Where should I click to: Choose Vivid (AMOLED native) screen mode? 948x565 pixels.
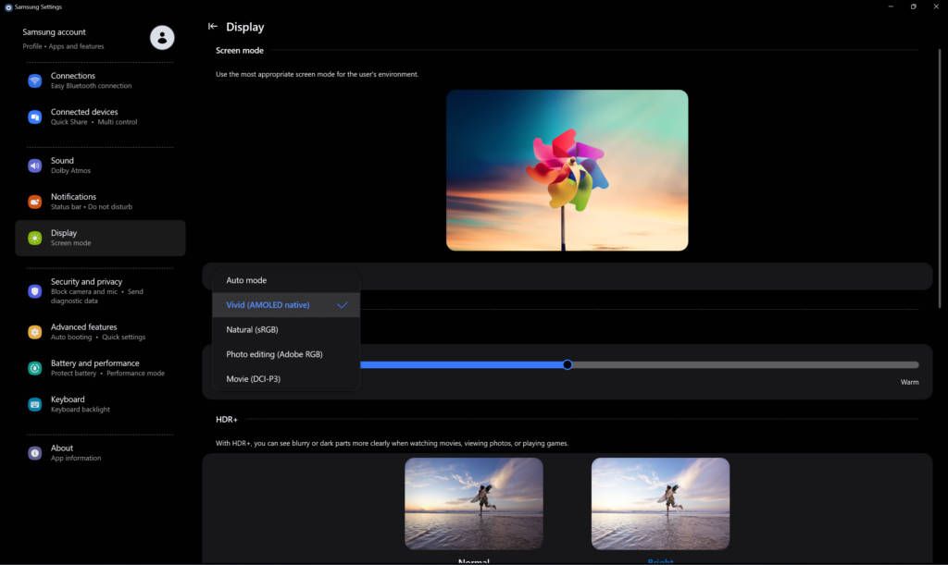(x=286, y=305)
